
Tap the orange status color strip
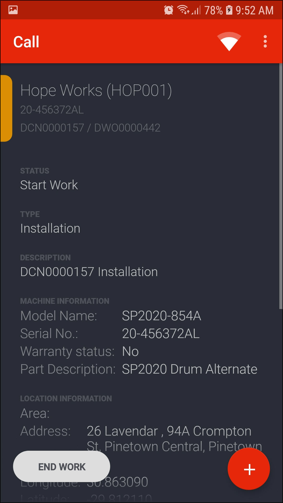(6, 108)
